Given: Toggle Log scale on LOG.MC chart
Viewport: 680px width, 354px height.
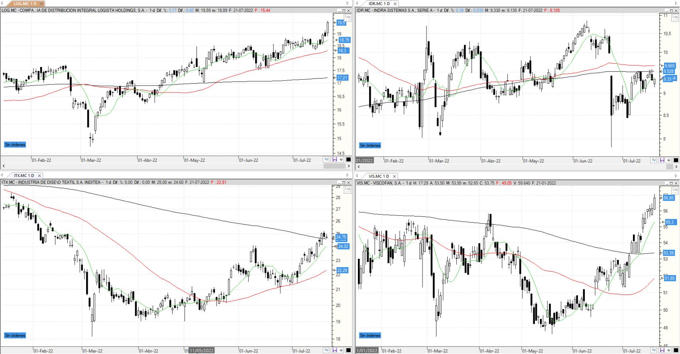Looking at the screenshot, I should [x=348, y=17].
